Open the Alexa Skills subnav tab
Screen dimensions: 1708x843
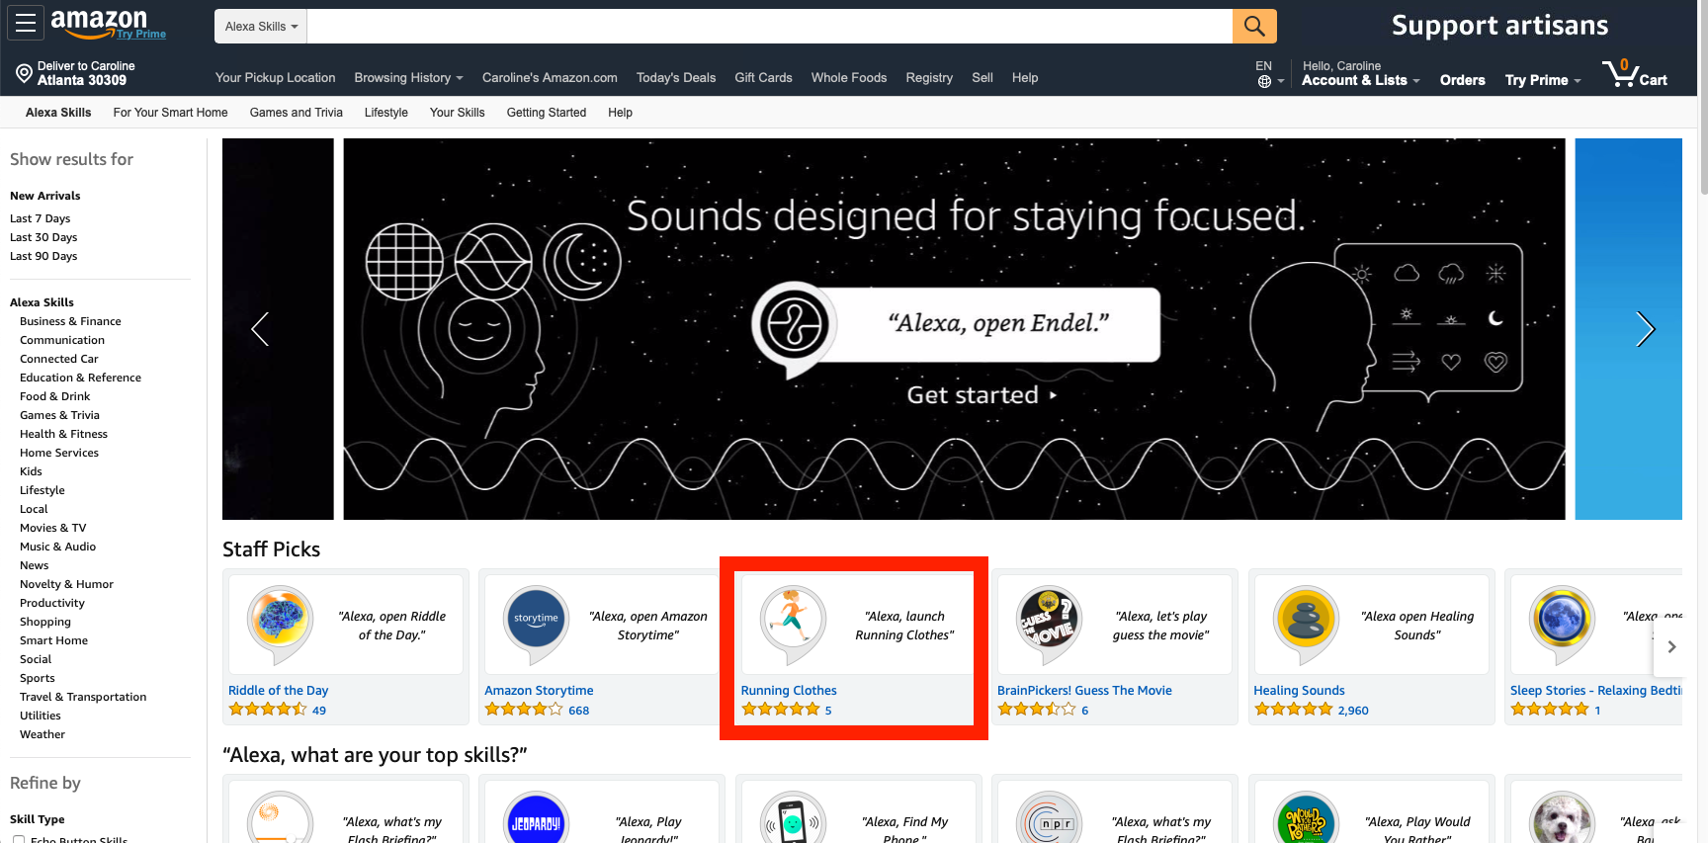click(x=58, y=113)
